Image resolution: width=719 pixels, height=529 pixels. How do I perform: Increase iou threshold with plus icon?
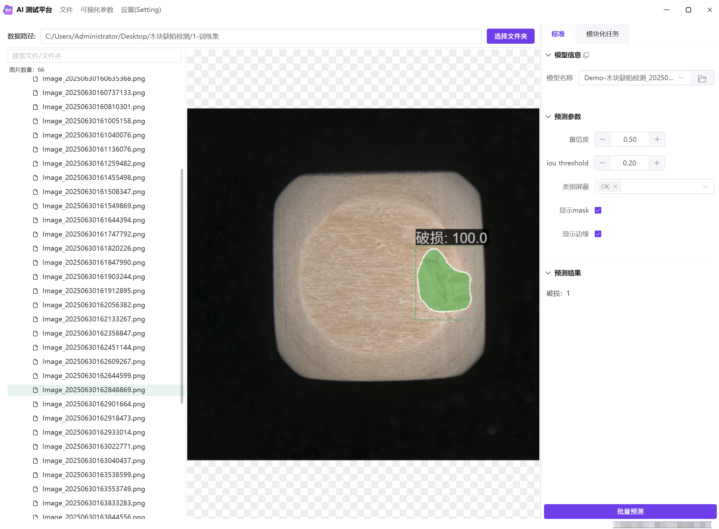(656, 163)
